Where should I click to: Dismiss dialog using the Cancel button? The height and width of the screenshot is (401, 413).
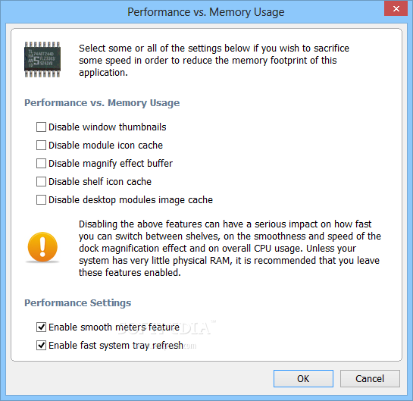click(370, 378)
